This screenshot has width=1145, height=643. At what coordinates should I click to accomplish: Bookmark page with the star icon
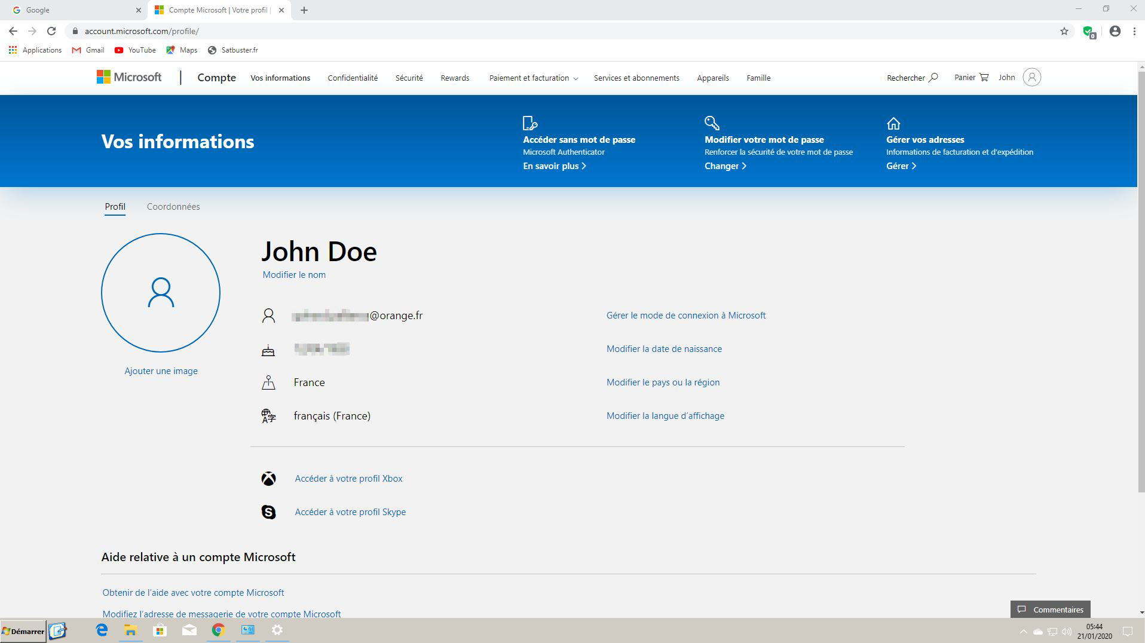pos(1064,31)
